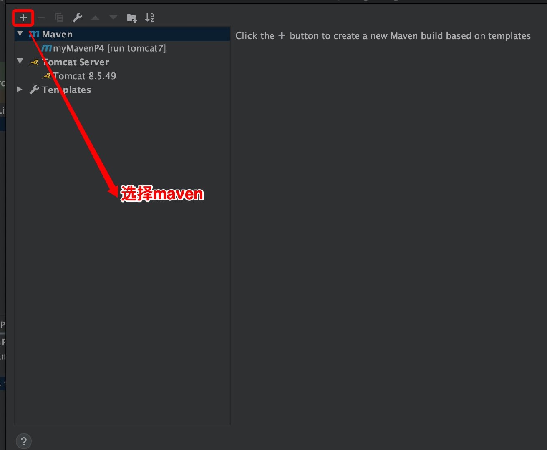The image size is (547, 450).
Task: Select the Maven group row
Action: point(122,34)
